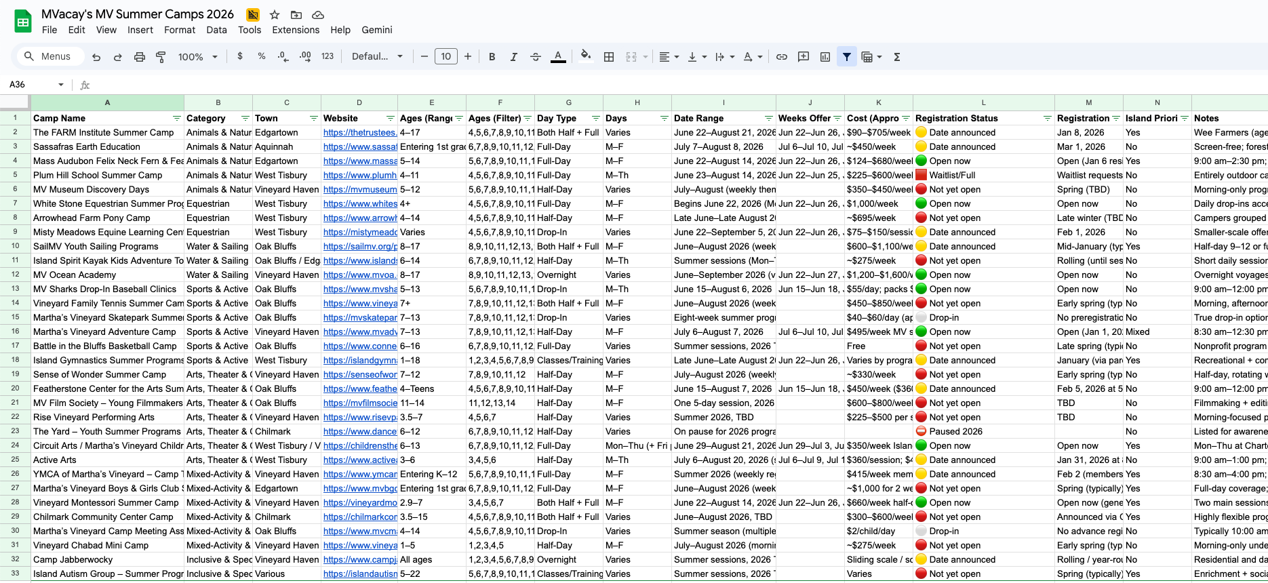Format as currency with dollar icon
This screenshot has width=1268, height=583.
[x=240, y=56]
